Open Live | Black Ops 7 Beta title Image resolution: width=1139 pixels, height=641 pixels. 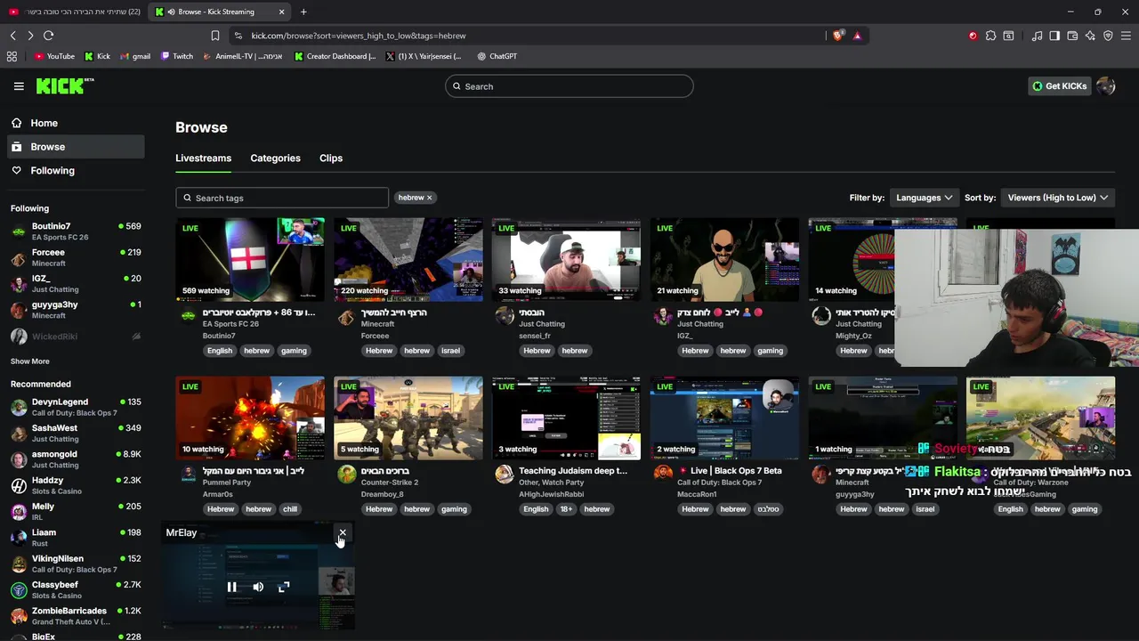tap(736, 471)
